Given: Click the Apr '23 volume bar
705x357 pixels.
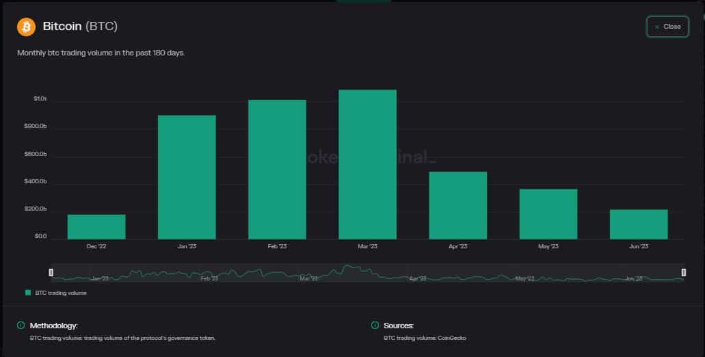Looking at the screenshot, I should [458, 205].
